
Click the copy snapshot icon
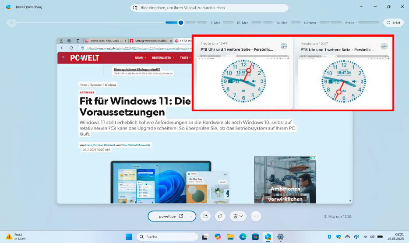pyautogui.click(x=220, y=216)
